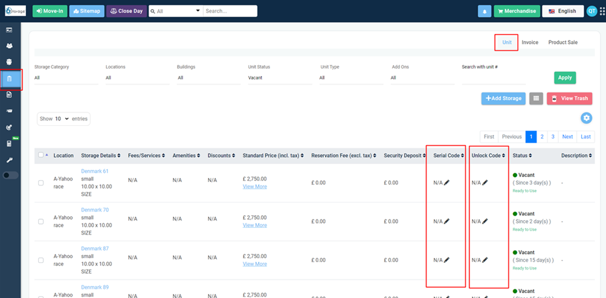The height and width of the screenshot is (298, 606).
Task: Open Denmark 70 unit link
Action: 95,210
